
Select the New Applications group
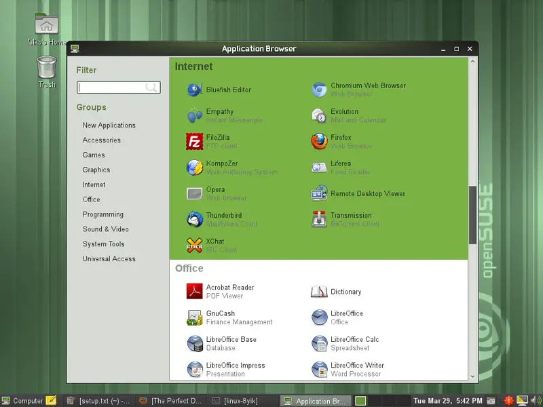point(109,125)
